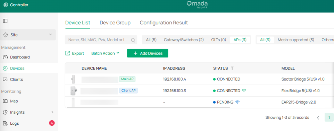Click Flex Bridge 5(US) v1.0 model
Viewport: 334px width, 131px height.
click(300, 91)
